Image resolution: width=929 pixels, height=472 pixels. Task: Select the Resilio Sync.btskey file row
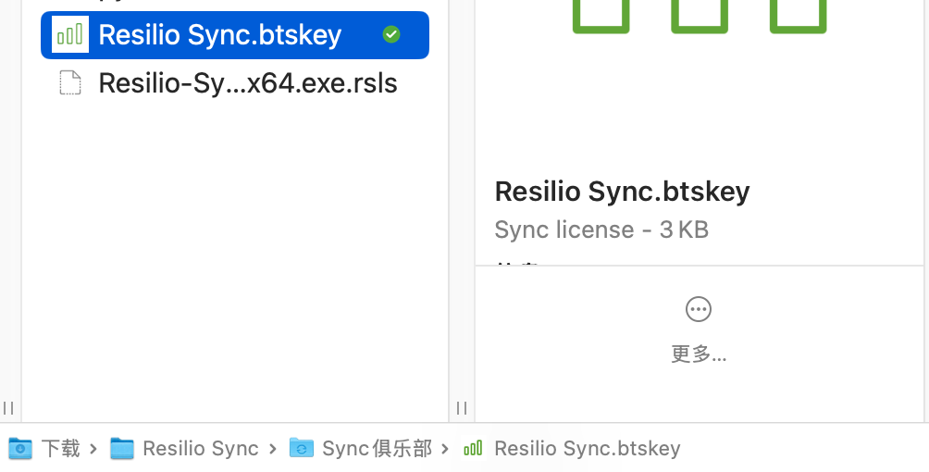[x=235, y=35]
